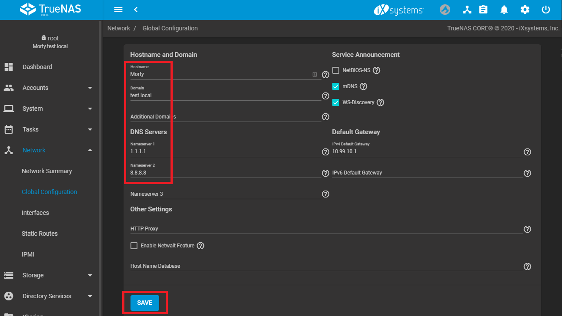Open the alerts bell icon
The width and height of the screenshot is (562, 316).
click(x=504, y=10)
